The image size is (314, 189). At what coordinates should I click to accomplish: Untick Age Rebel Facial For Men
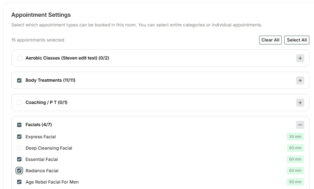click(19, 182)
